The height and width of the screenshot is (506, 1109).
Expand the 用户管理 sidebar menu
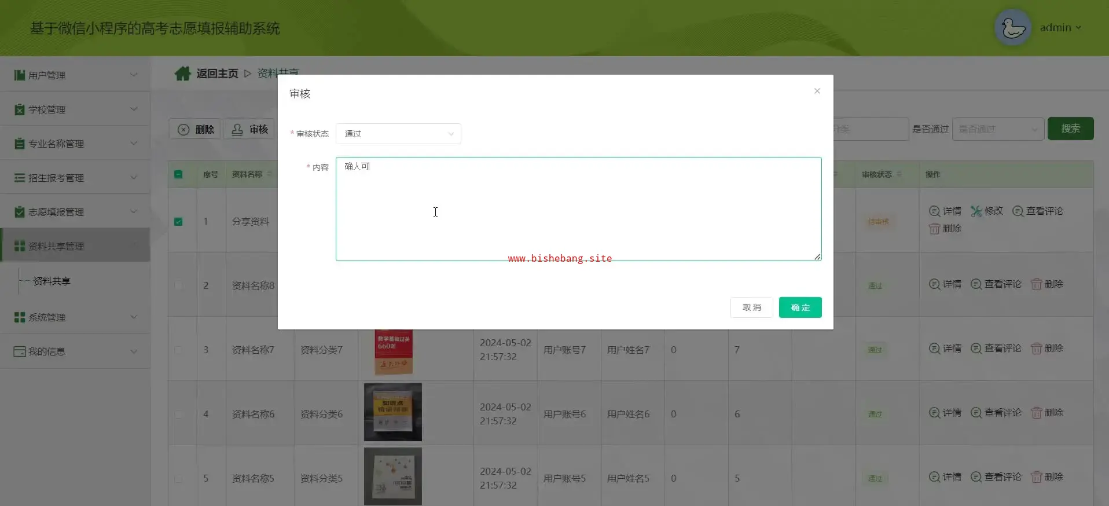point(75,75)
